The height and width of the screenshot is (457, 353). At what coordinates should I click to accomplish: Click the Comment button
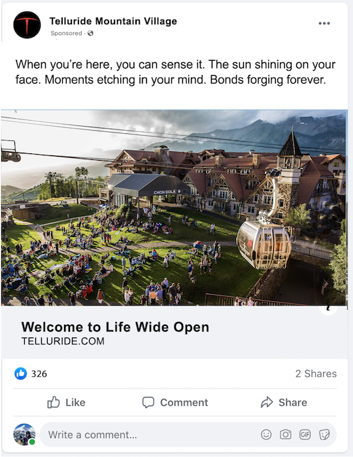click(175, 403)
